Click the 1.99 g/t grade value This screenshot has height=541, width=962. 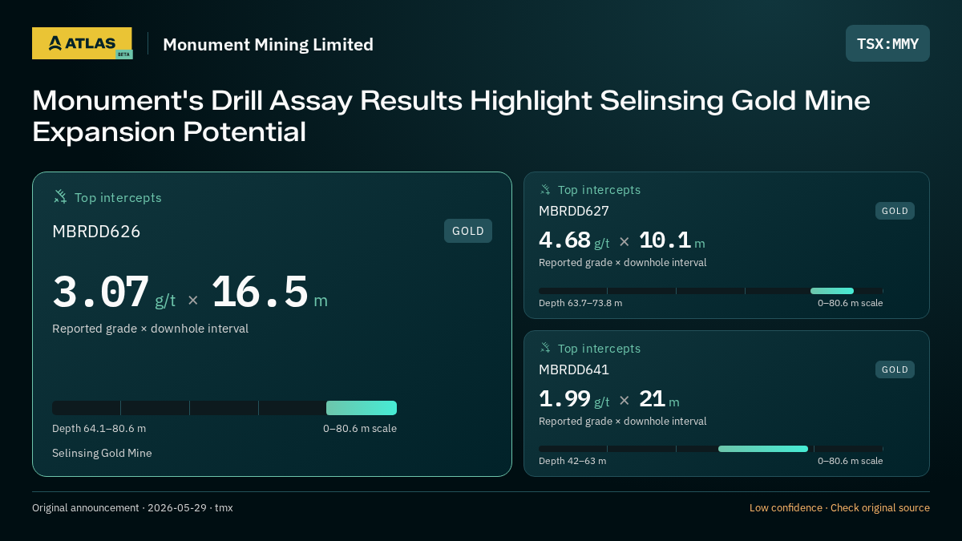click(x=574, y=399)
